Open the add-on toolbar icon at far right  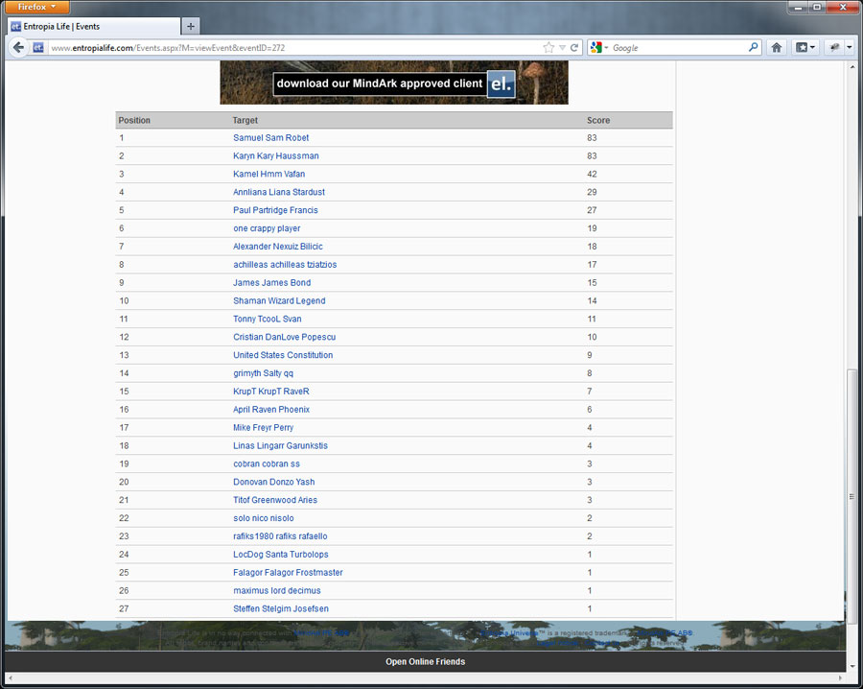point(834,48)
